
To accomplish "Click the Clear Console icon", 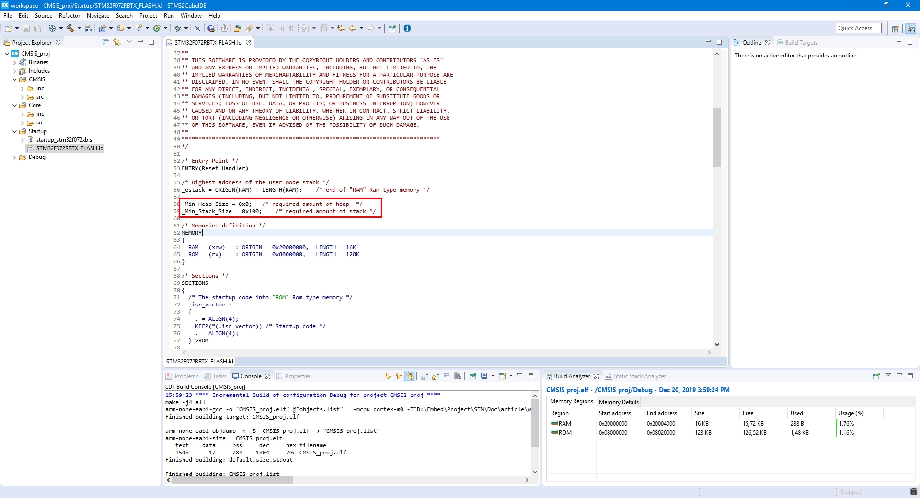I will click(458, 376).
